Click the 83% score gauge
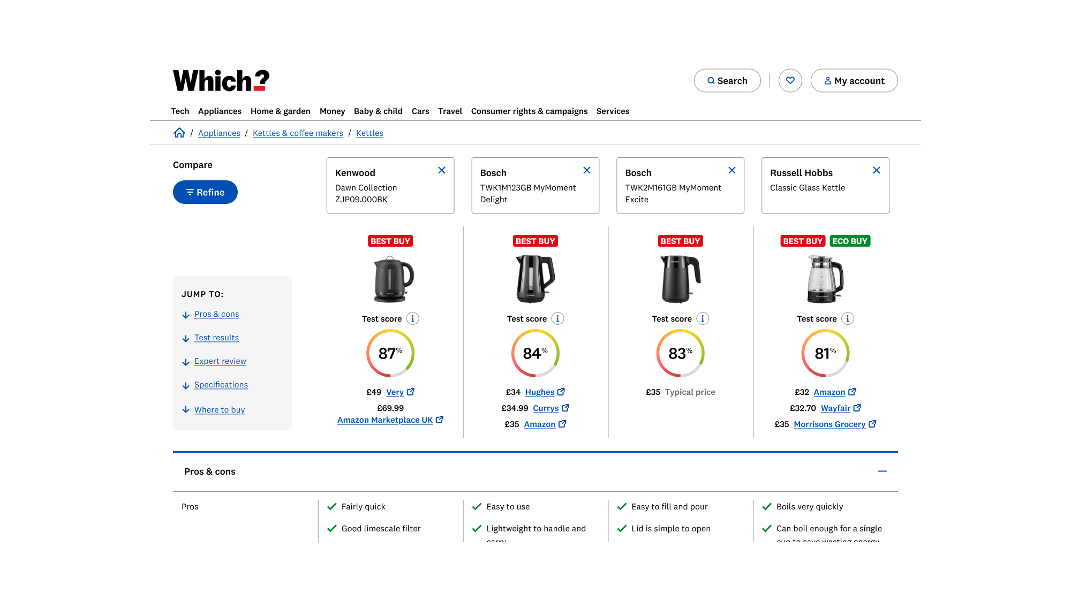The height and width of the screenshot is (602, 1071). point(681,353)
